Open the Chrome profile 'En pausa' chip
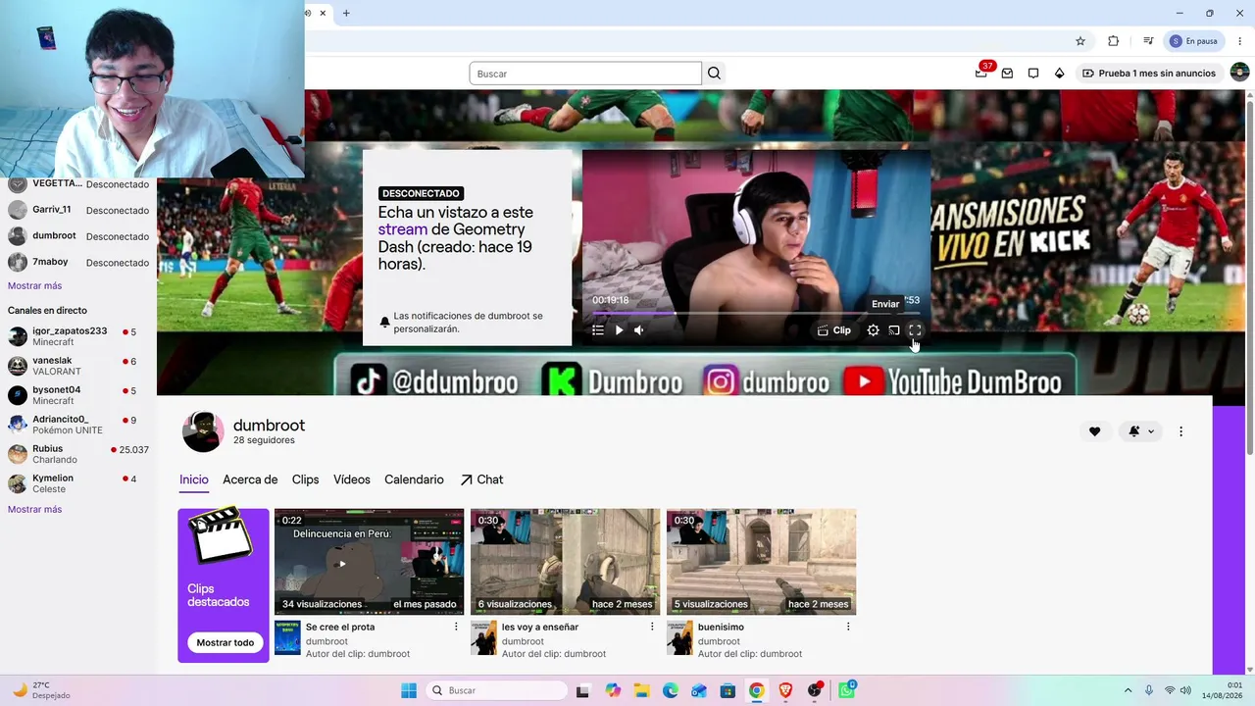 pyautogui.click(x=1193, y=41)
